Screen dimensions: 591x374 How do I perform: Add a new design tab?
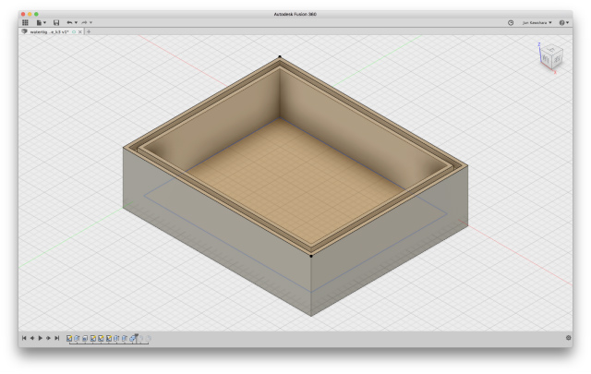(89, 32)
